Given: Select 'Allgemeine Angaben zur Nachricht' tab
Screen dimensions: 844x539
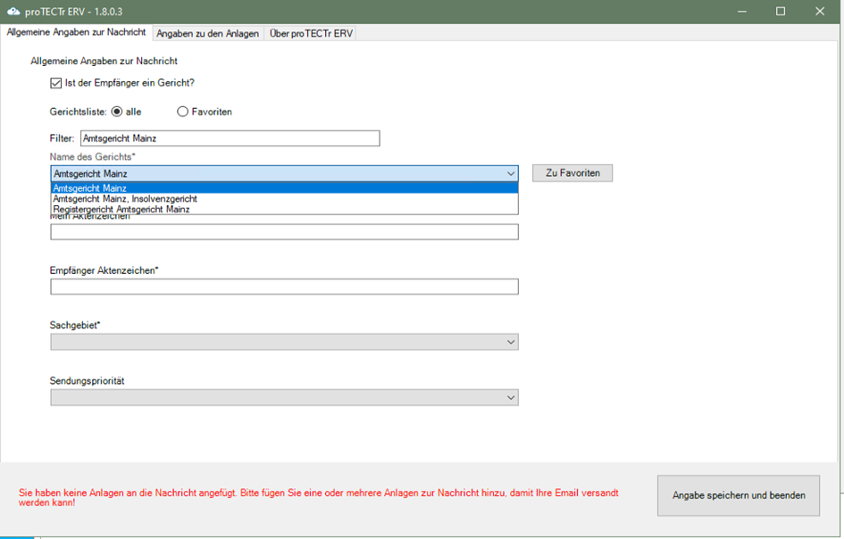Looking at the screenshot, I should click(x=76, y=33).
